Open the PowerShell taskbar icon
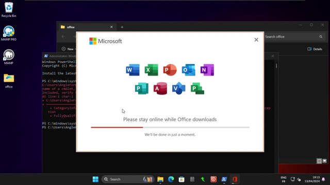 (x=224, y=179)
